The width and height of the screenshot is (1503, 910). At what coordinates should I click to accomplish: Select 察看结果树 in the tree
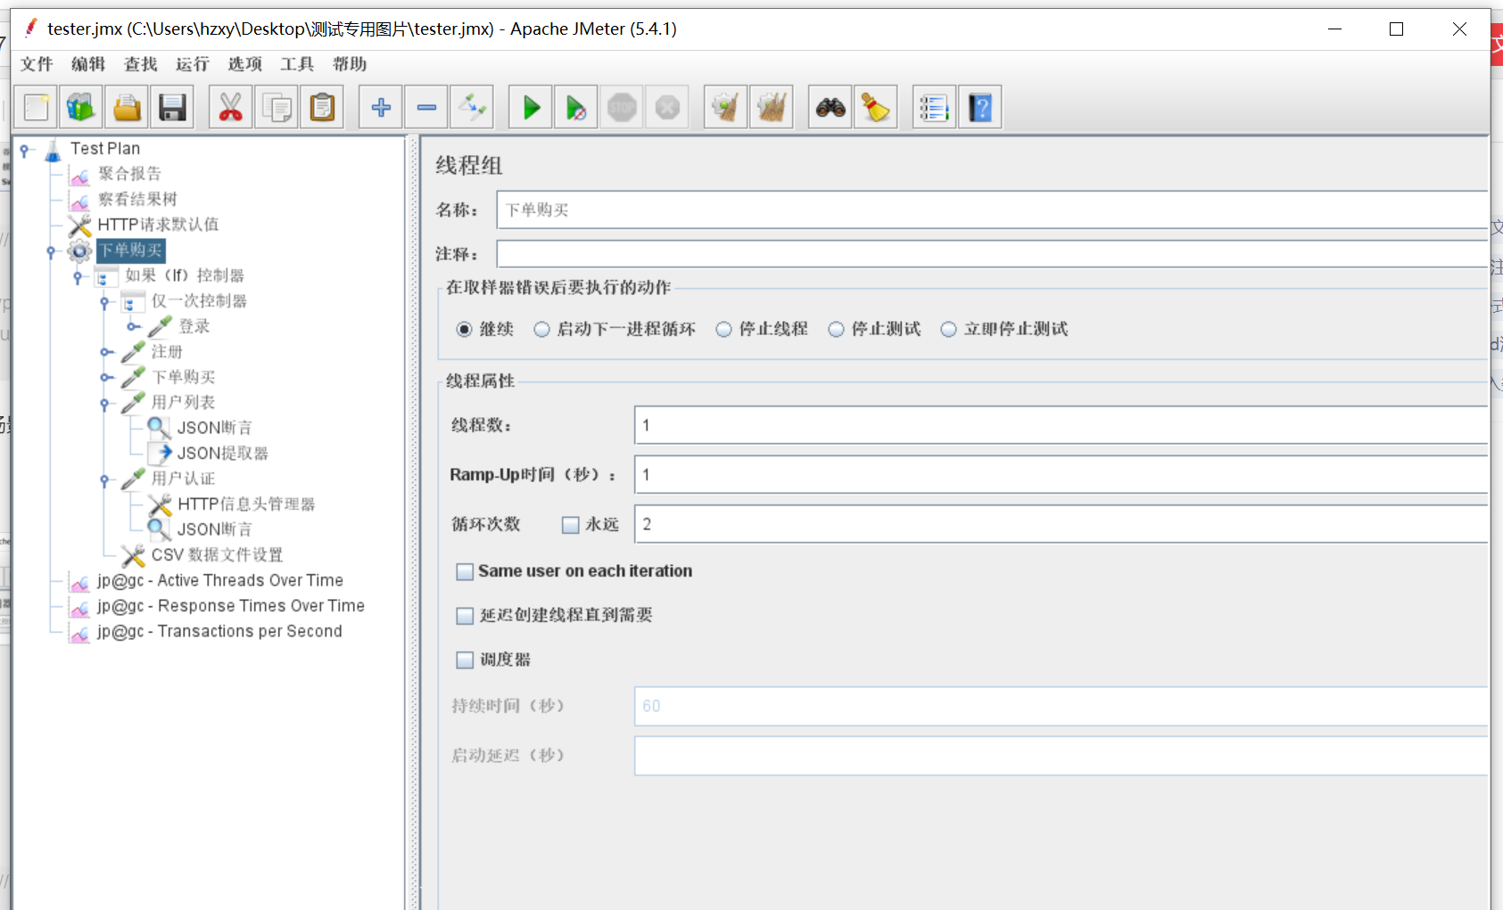point(137,200)
